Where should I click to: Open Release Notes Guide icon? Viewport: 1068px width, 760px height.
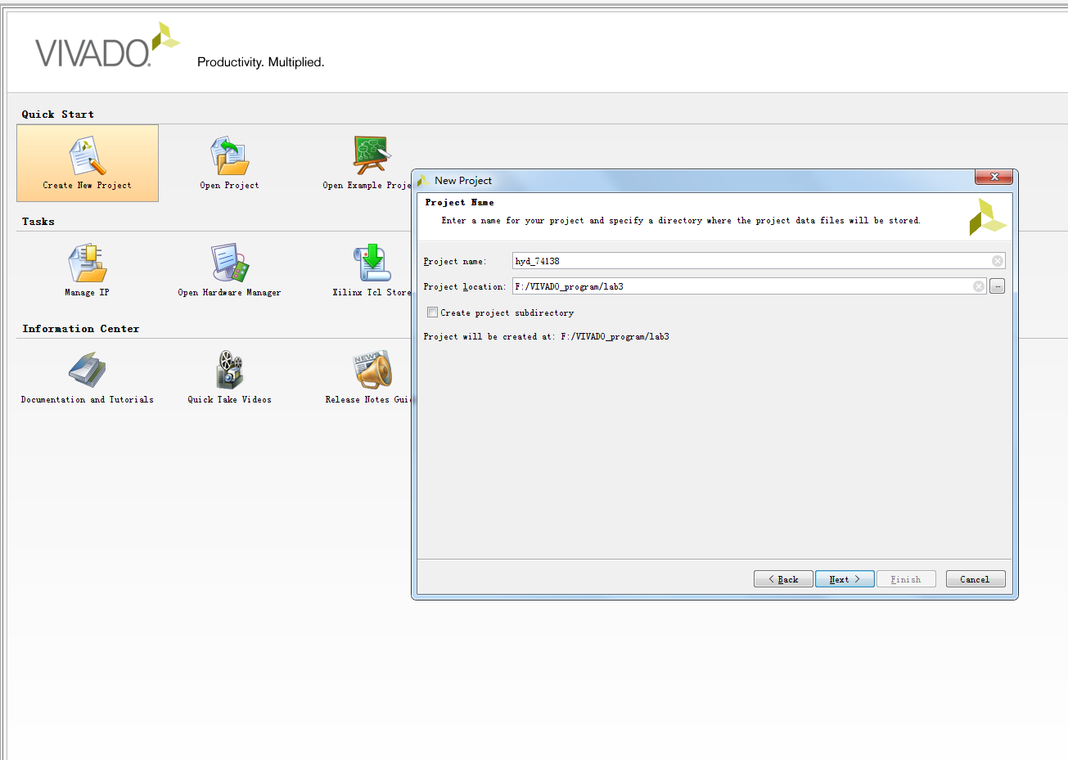click(371, 371)
